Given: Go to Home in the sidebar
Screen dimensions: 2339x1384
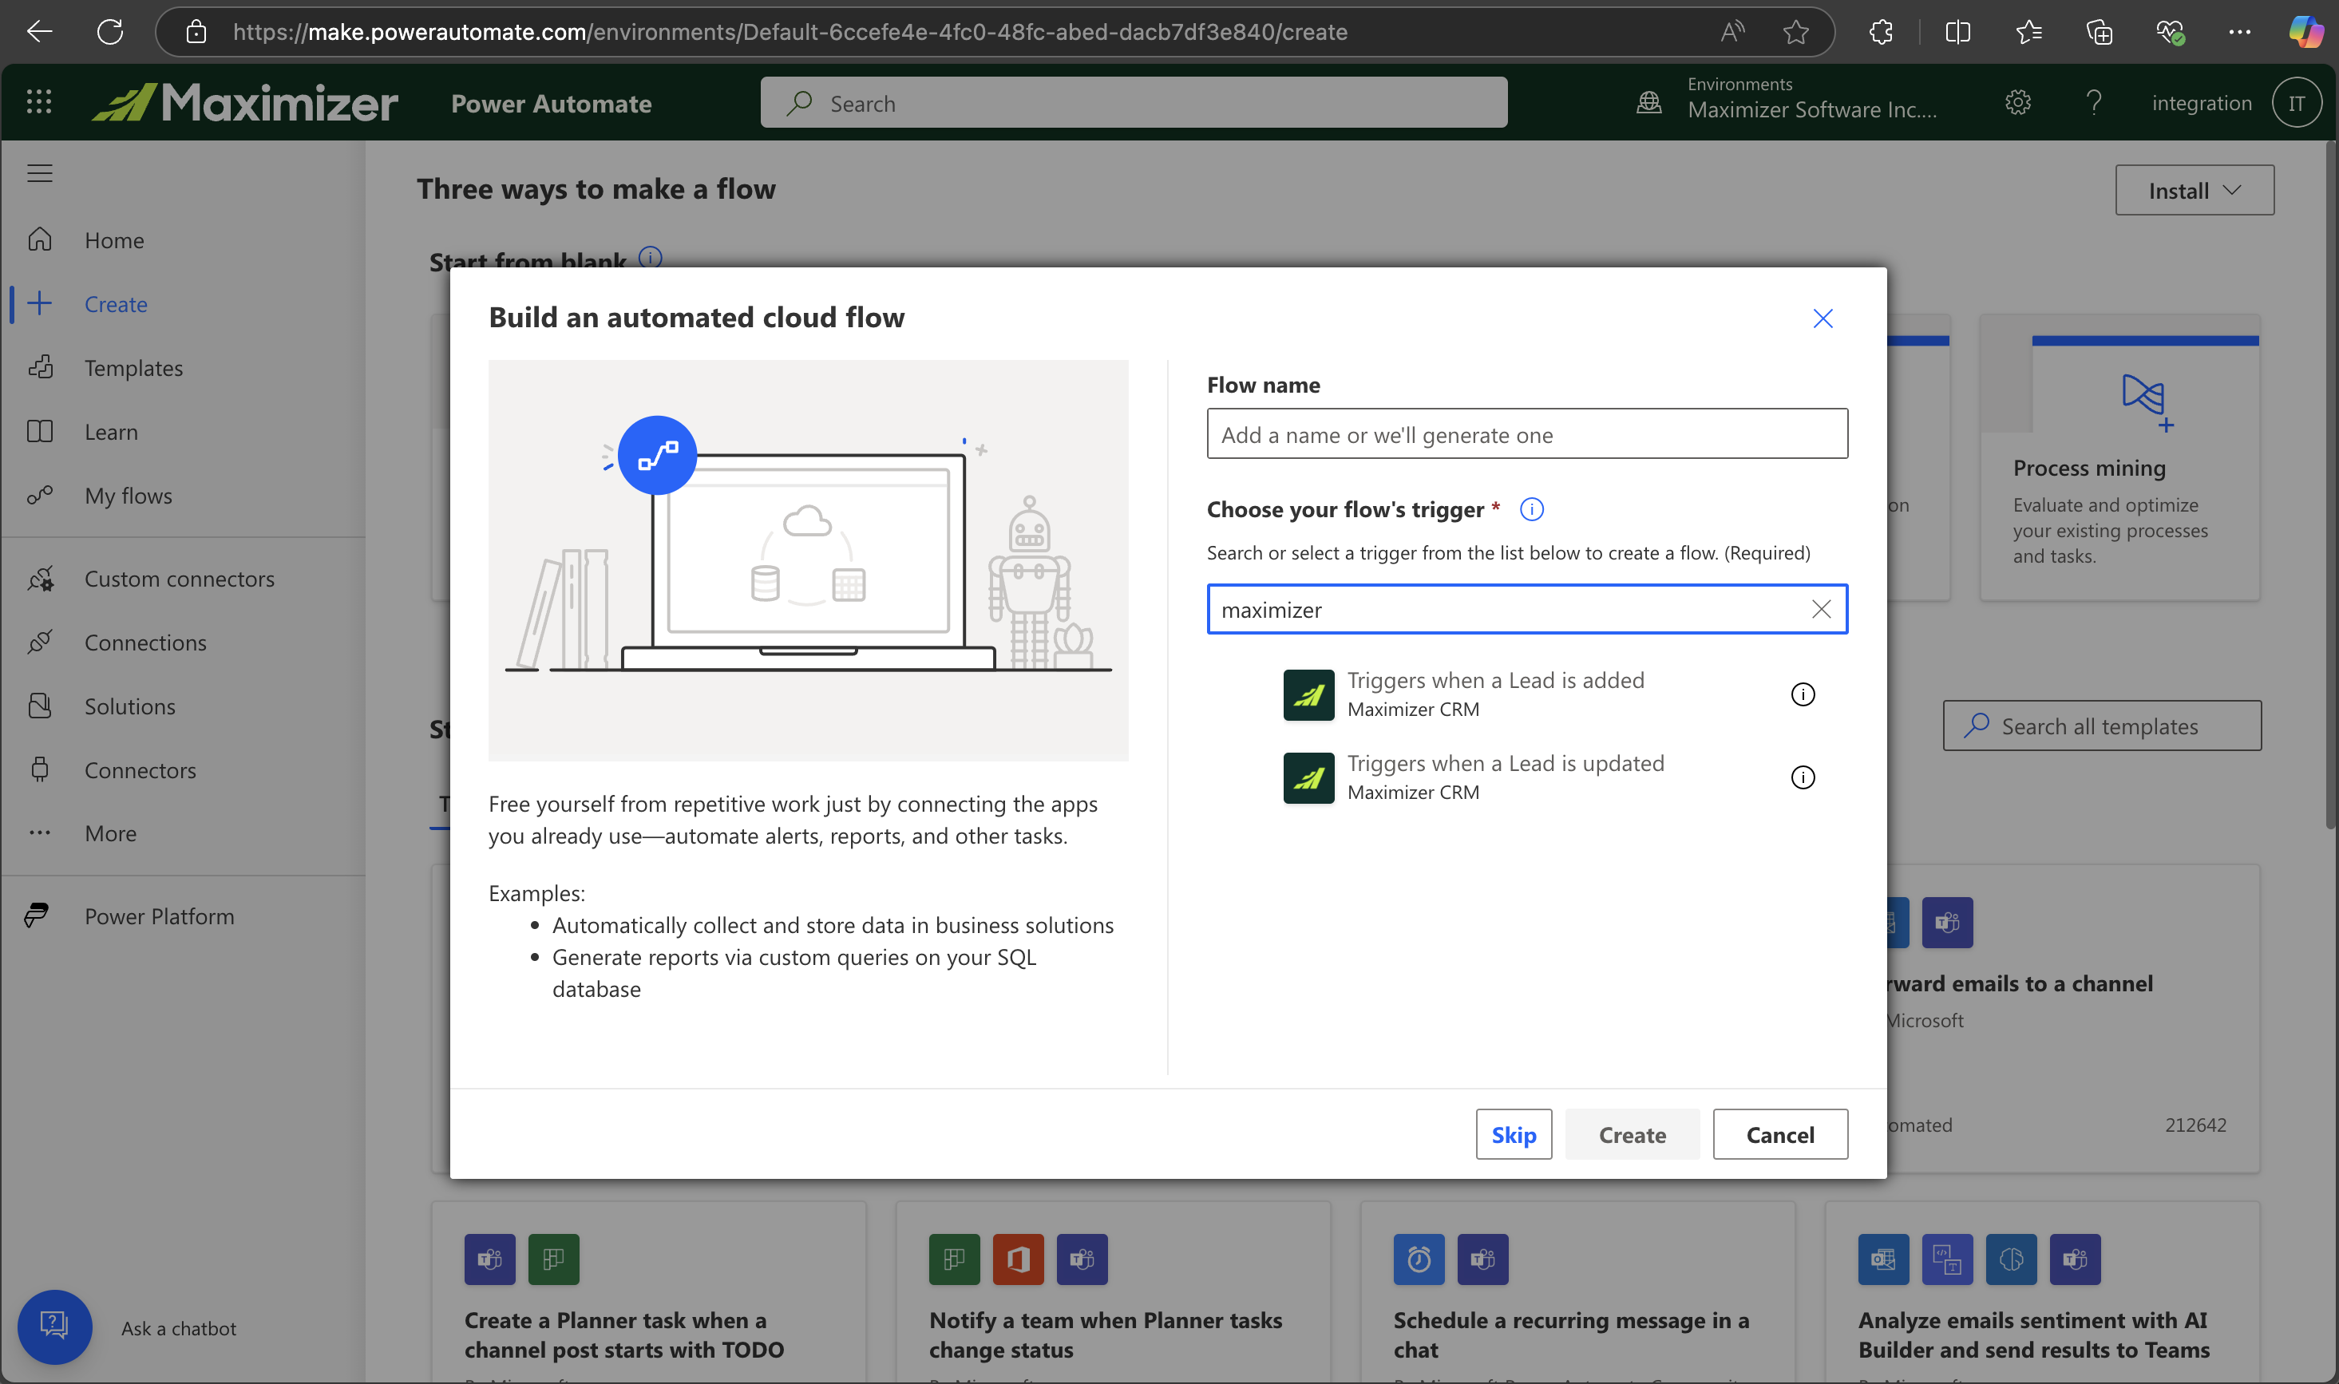Looking at the screenshot, I should click(114, 239).
